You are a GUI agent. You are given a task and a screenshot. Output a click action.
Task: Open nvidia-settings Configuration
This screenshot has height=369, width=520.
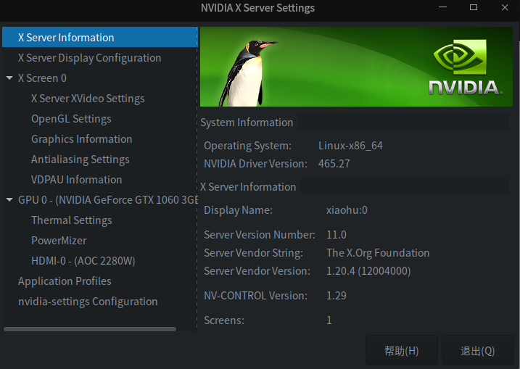click(88, 301)
